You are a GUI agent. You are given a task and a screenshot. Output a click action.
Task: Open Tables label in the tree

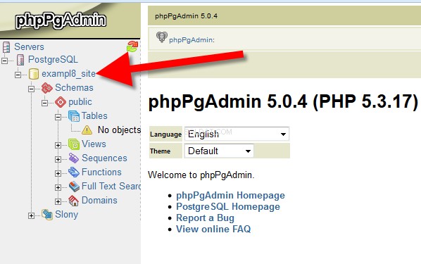[x=94, y=115]
